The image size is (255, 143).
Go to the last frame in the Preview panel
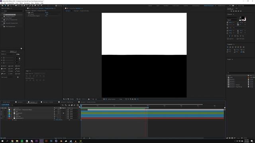(241, 11)
